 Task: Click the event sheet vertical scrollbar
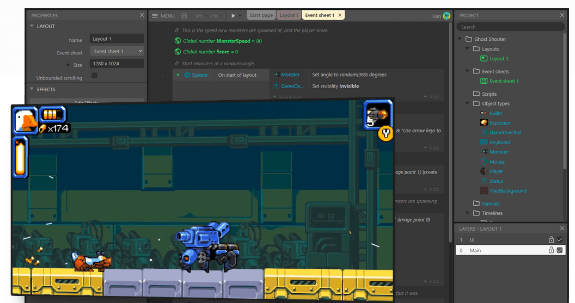point(450,132)
